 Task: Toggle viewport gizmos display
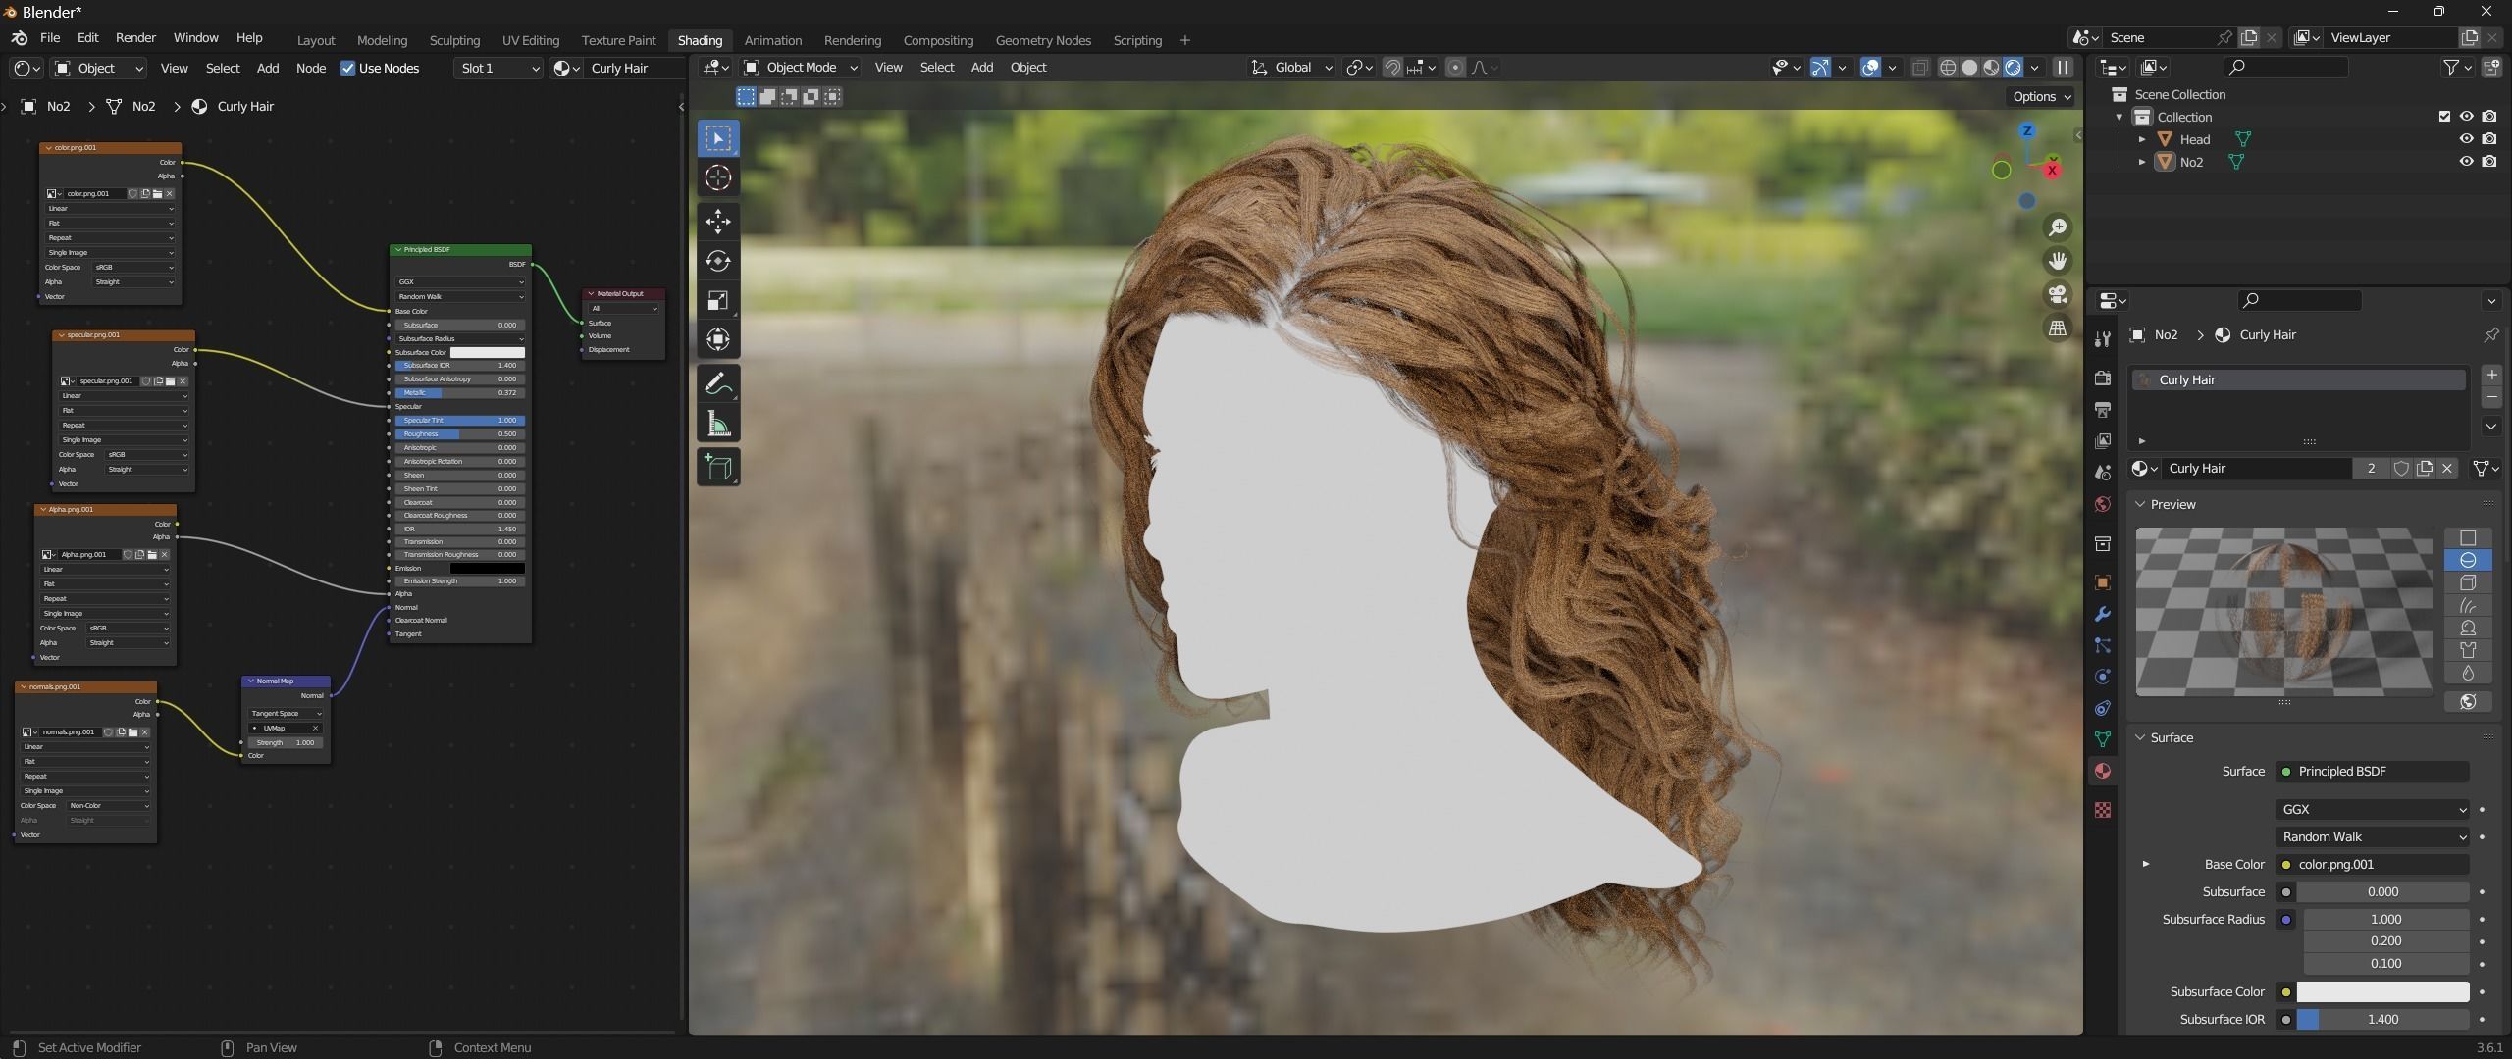[x=1820, y=67]
